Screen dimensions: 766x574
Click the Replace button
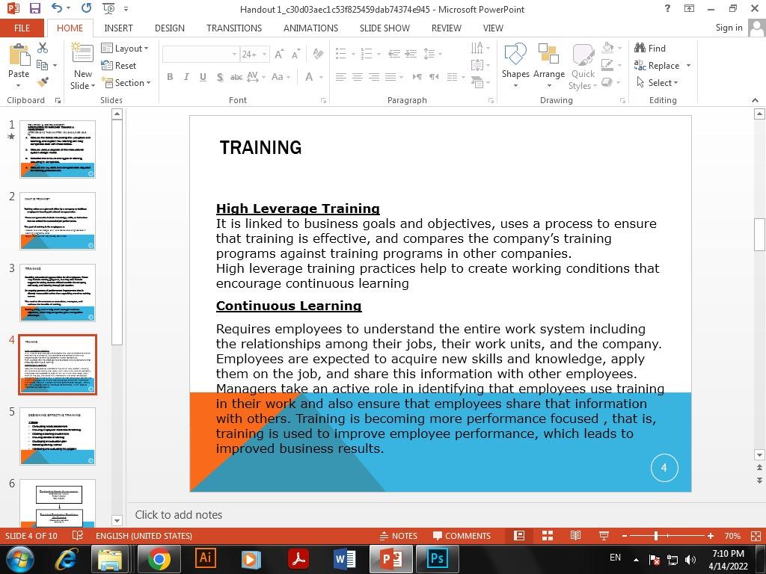click(661, 65)
